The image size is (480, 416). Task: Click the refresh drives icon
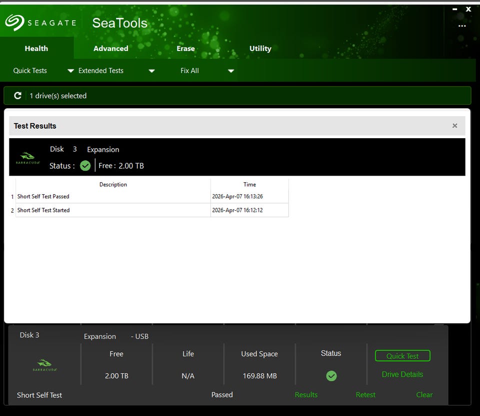click(x=18, y=96)
